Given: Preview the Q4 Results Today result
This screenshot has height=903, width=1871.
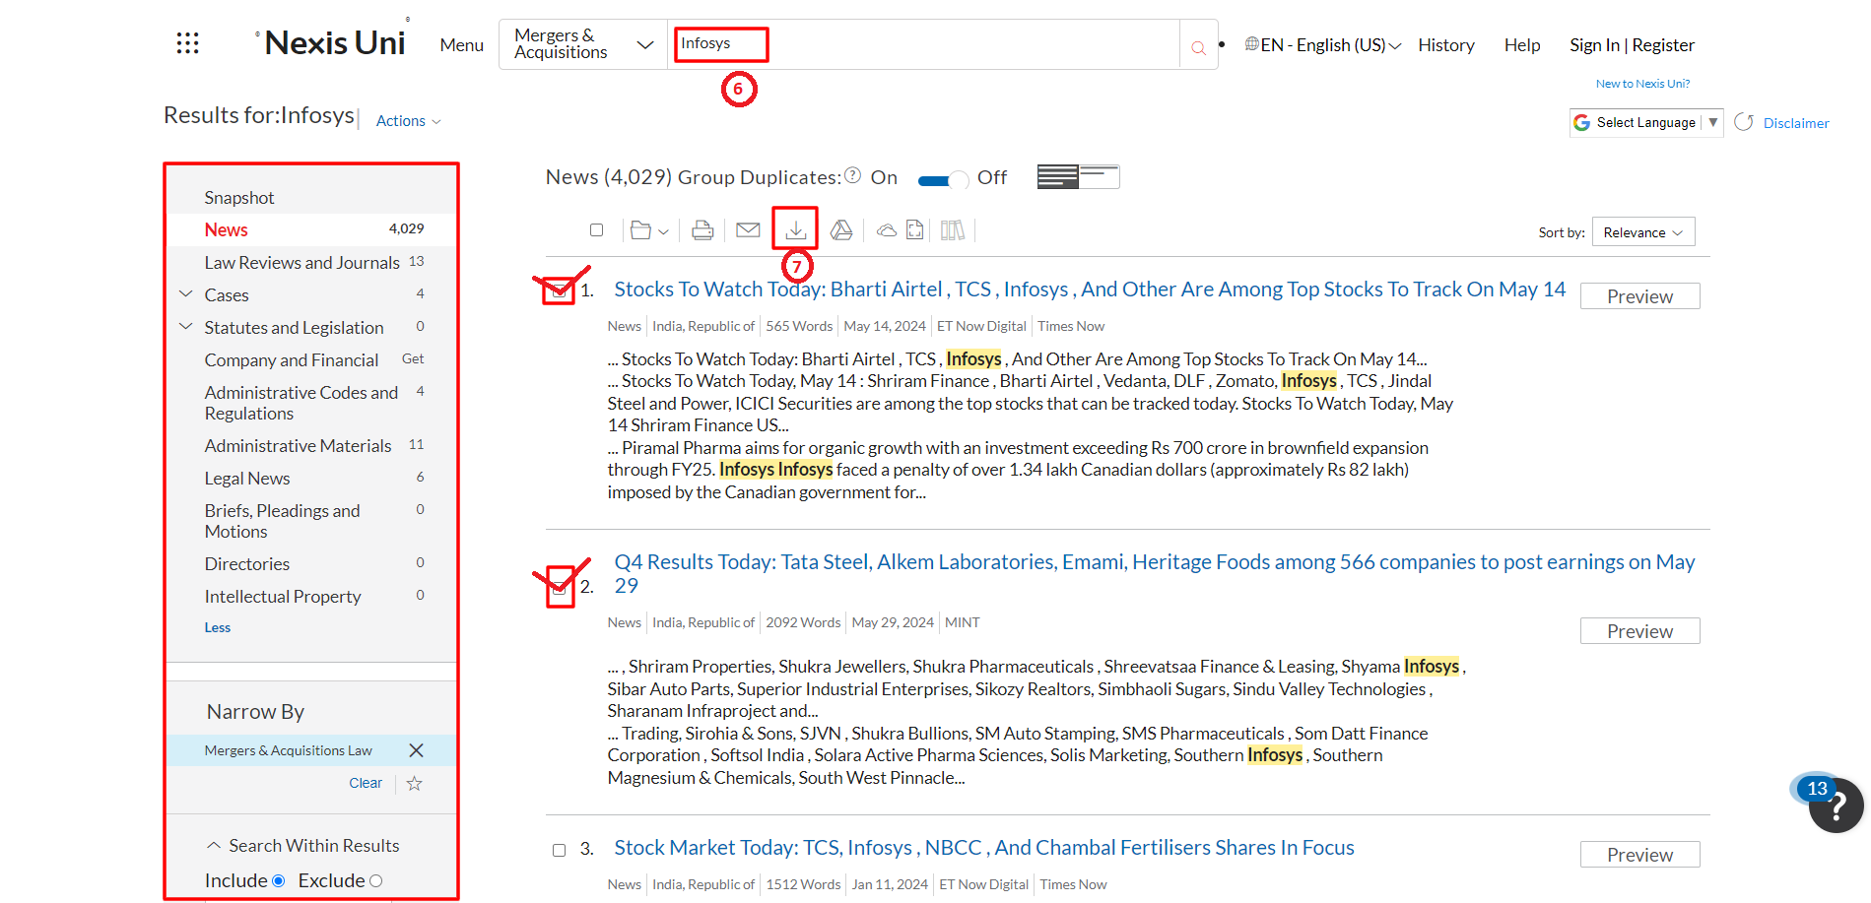Looking at the screenshot, I should tap(1639, 631).
